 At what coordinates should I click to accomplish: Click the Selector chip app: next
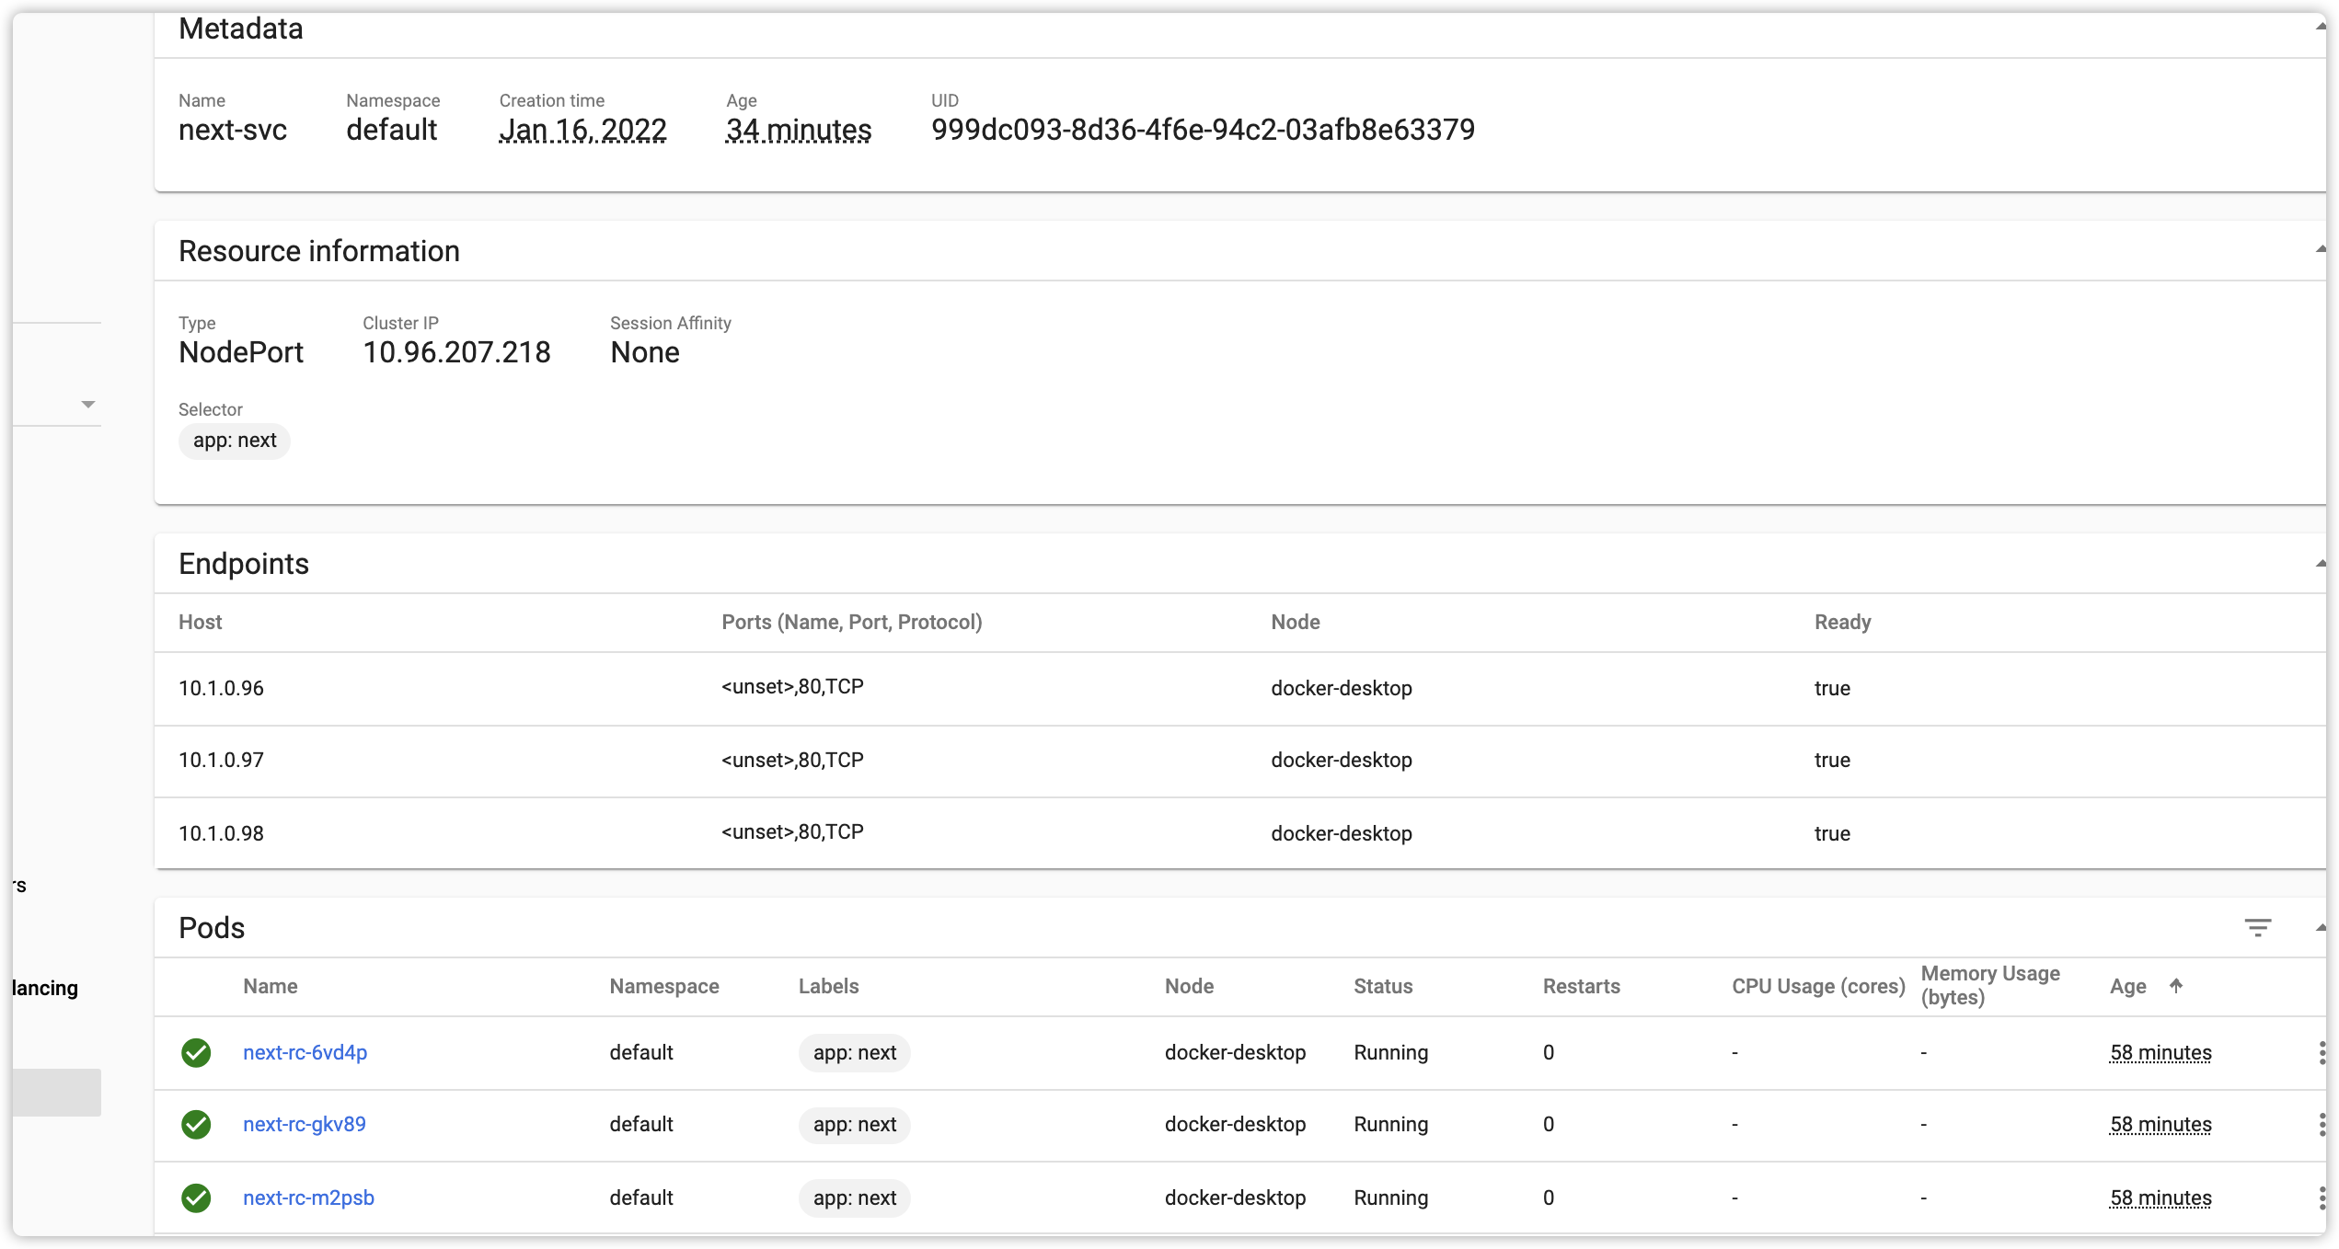click(x=235, y=441)
